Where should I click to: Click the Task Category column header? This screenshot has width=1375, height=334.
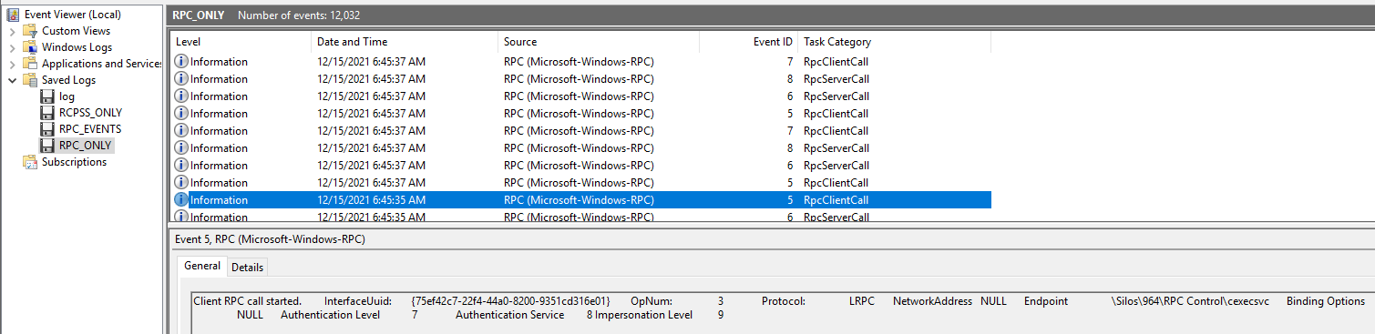[894, 42]
